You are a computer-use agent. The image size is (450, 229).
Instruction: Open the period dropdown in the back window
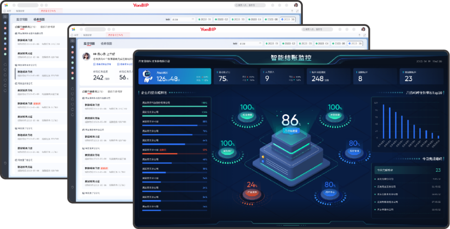click(x=182, y=19)
